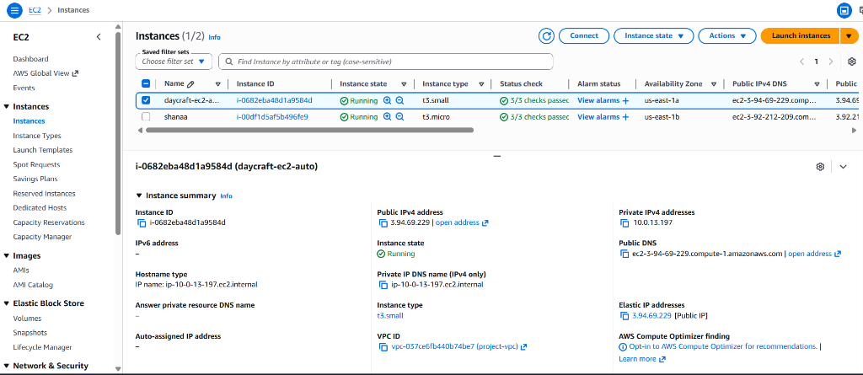Open instance link i-00df1d5af5b496fe9
Image resolution: width=863 pixels, height=375 pixels.
(272, 117)
